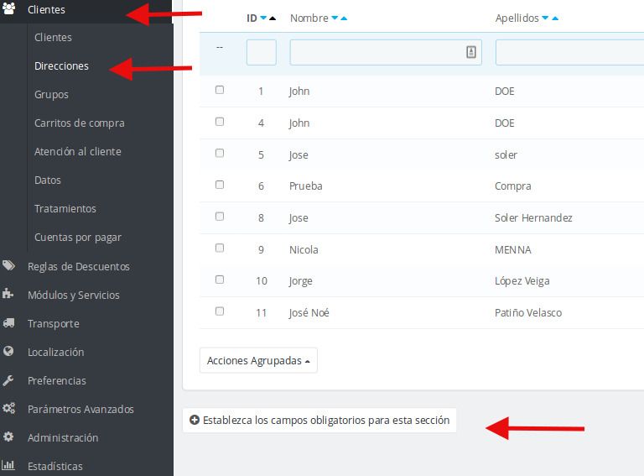Click the ID column header text
This screenshot has width=644, height=476.
(252, 18)
